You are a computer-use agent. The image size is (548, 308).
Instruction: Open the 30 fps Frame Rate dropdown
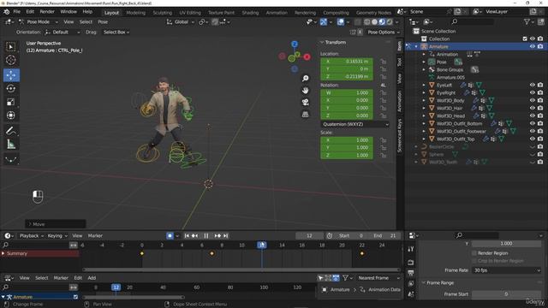pyautogui.click(x=506, y=270)
